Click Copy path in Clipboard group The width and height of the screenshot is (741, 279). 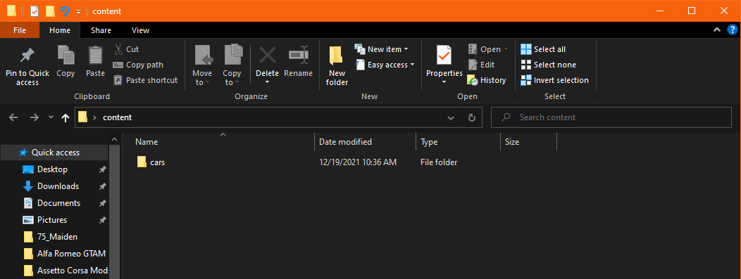point(138,65)
